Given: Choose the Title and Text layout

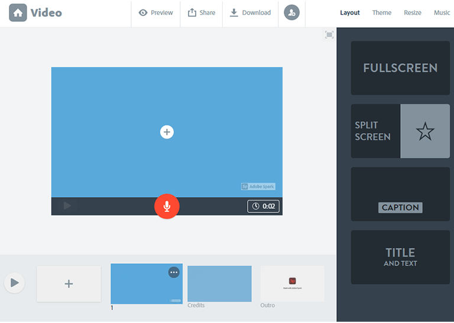Looking at the screenshot, I should [x=400, y=257].
